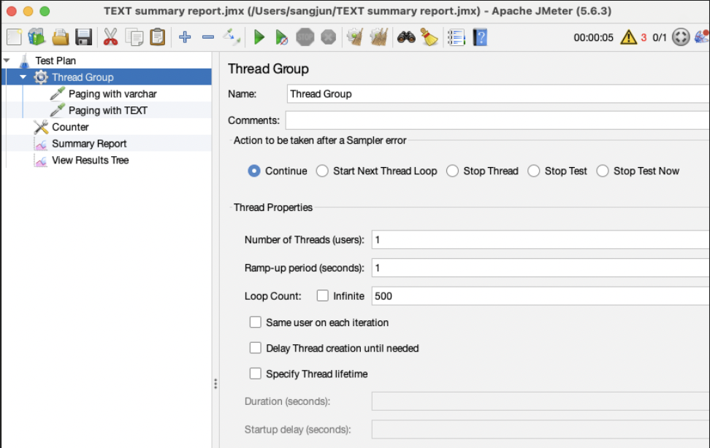This screenshot has height=448, width=710.
Task: Click the Reset Search broom icon
Action: coord(430,37)
